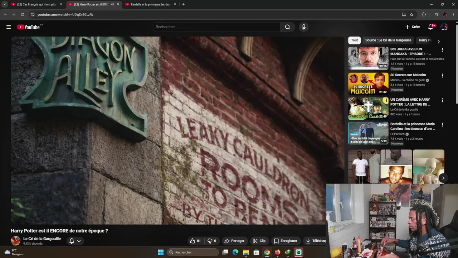
Task: Open Chrome extensions puzzle icon
Action: (424, 14)
